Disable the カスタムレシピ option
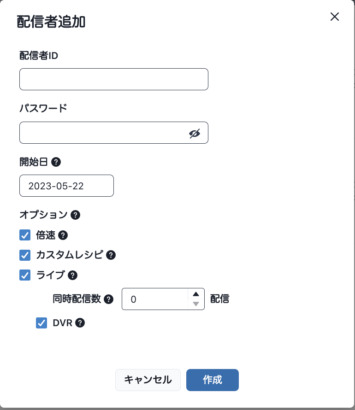355x410 pixels. (25, 255)
